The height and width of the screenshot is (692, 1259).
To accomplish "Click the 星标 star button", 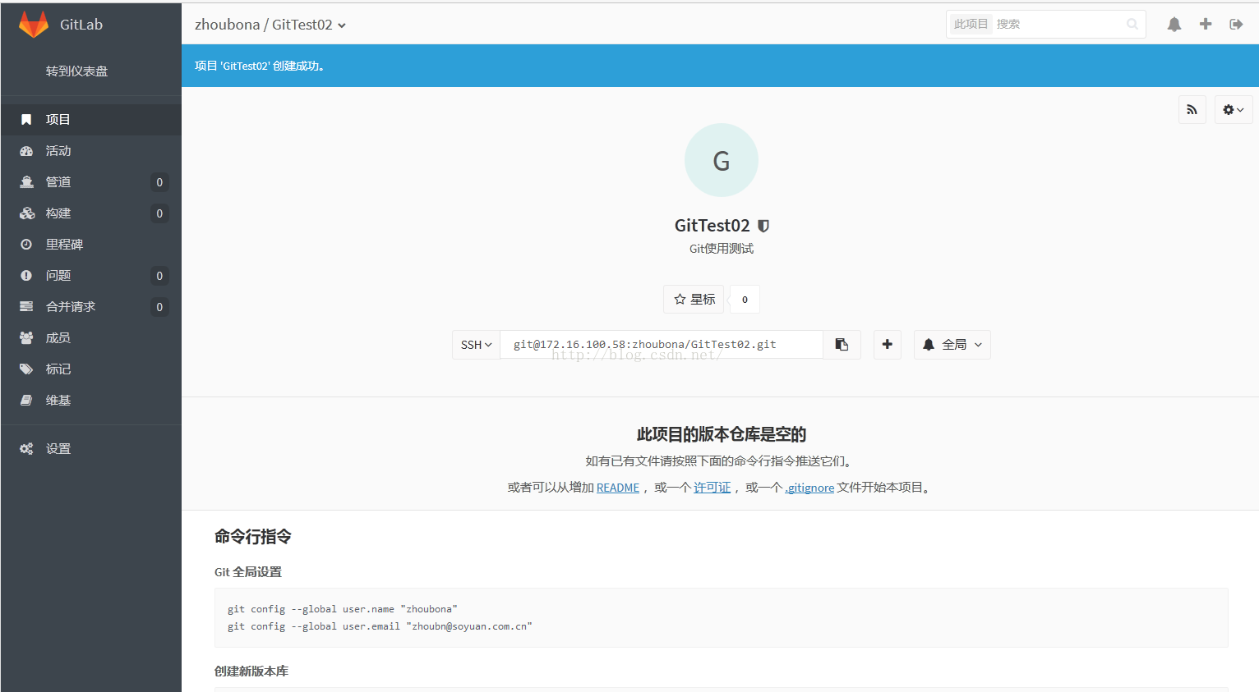I will [x=694, y=300].
